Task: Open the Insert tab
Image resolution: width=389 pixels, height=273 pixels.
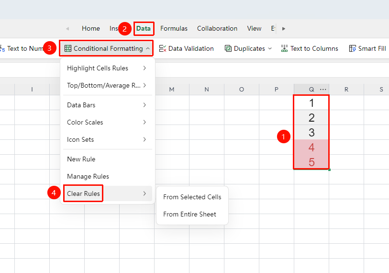Action: [113, 29]
